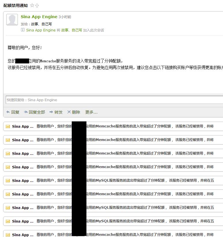This screenshot has width=223, height=237.
Task: Click the delete X icon
Action: pos(69,112)
